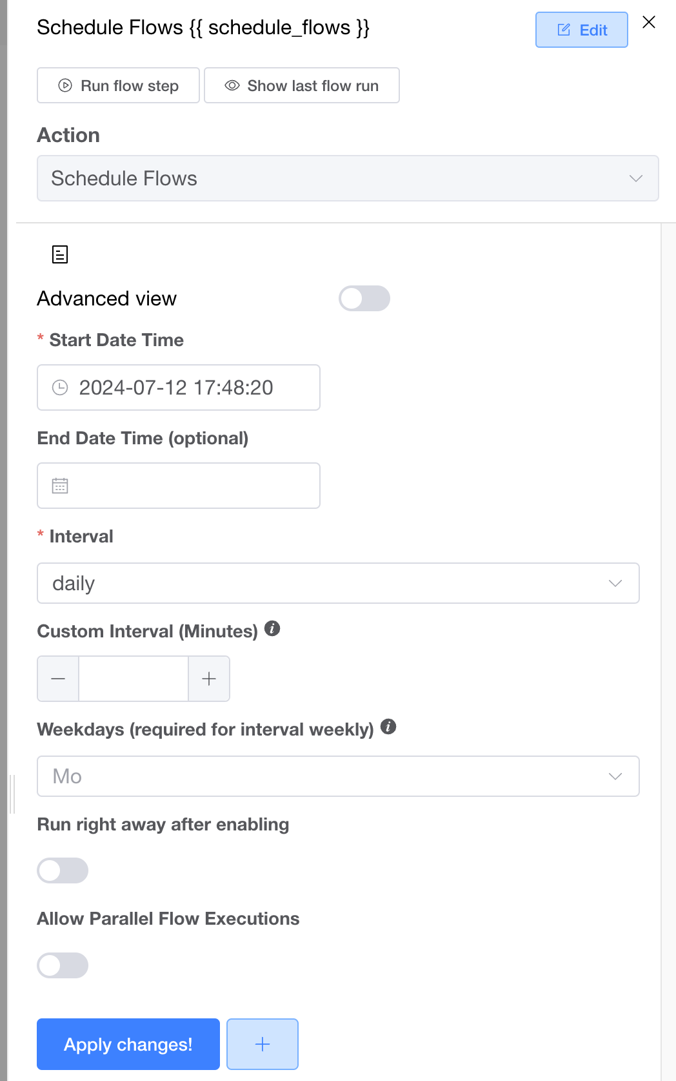Click the calendar icon in End Date Time
676x1081 pixels.
click(x=60, y=486)
